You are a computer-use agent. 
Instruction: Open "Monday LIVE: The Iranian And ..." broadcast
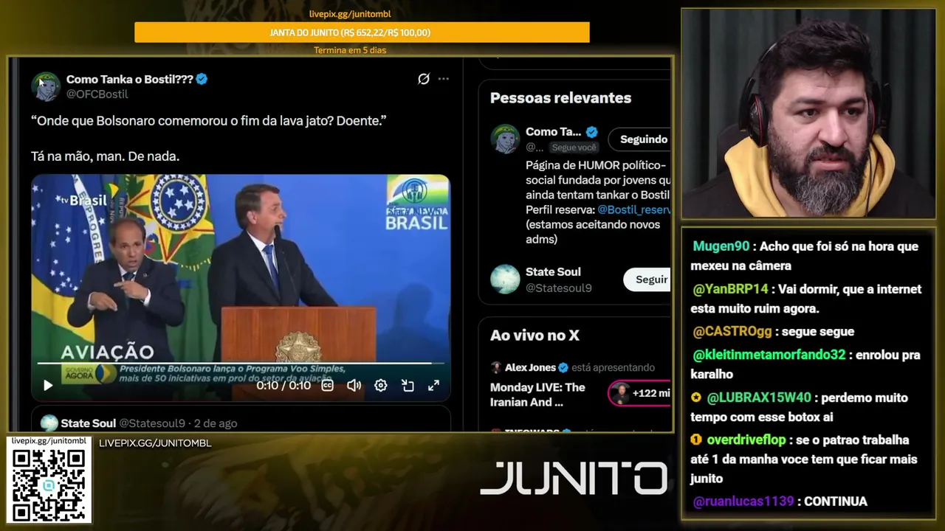(537, 395)
